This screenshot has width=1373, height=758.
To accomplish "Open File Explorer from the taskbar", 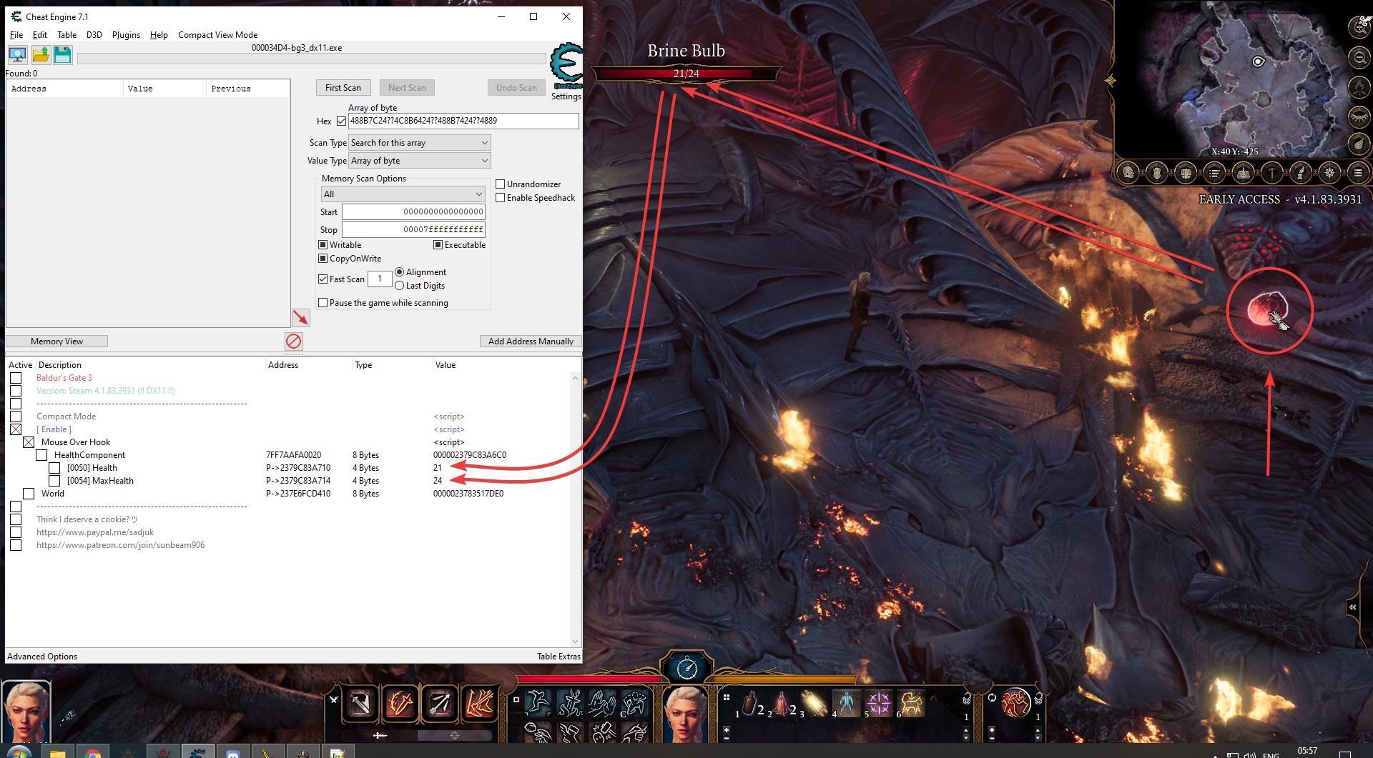I will (57, 752).
